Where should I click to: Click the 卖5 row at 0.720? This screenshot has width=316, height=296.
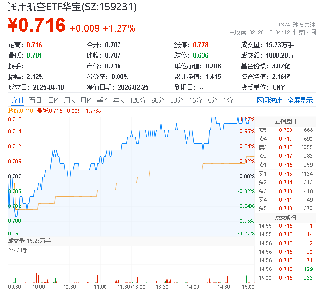point(286,130)
